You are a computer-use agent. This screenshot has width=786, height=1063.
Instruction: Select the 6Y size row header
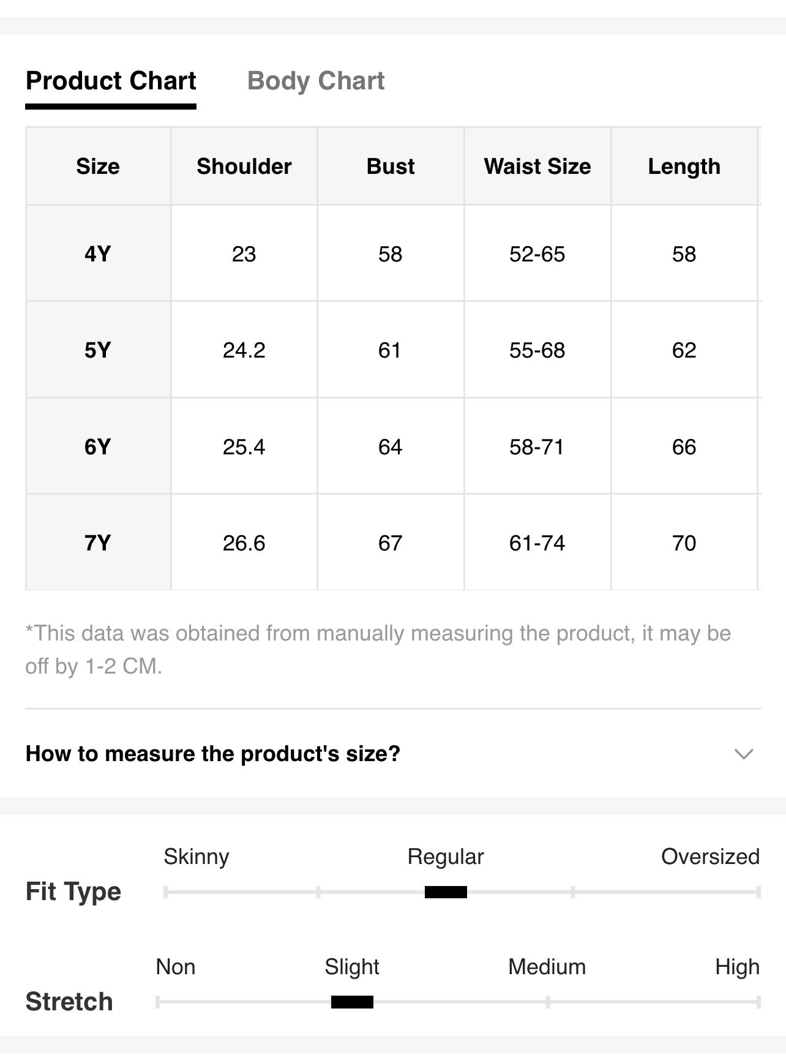98,446
